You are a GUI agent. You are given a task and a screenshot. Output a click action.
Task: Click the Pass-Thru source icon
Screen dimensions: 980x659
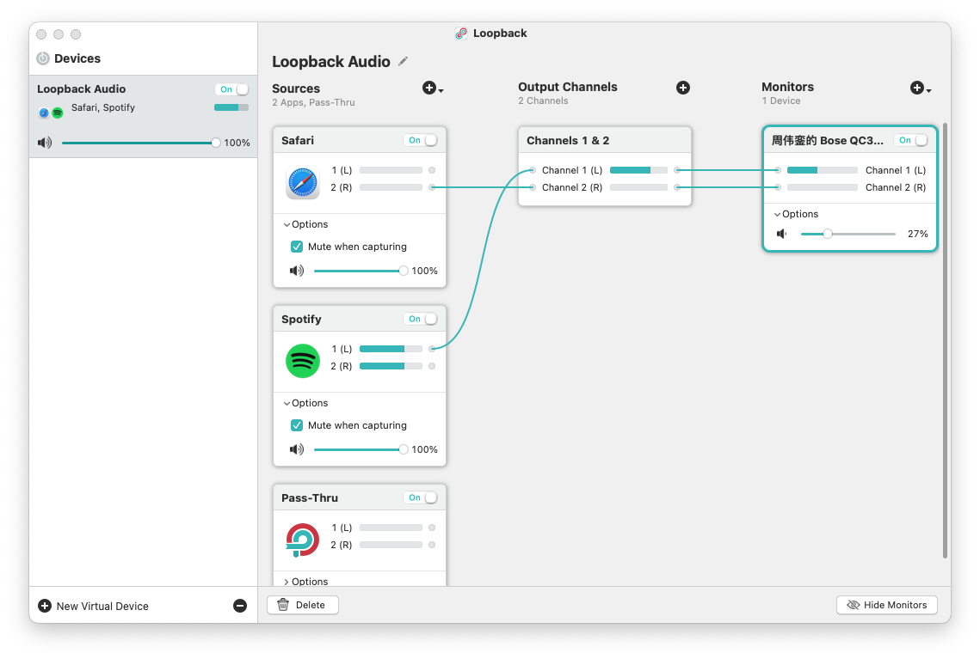click(x=303, y=540)
